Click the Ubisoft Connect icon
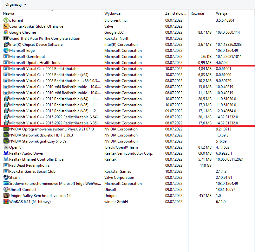Image resolution: width=255 pixels, height=252 pixels. [6, 189]
